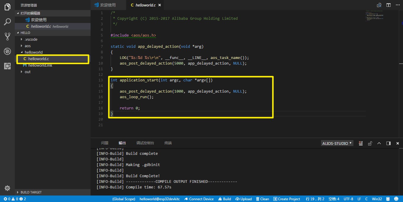The width and height of the screenshot is (403, 202).
Task: Open helloworld.mk in the file tree
Action: (x=53, y=65)
